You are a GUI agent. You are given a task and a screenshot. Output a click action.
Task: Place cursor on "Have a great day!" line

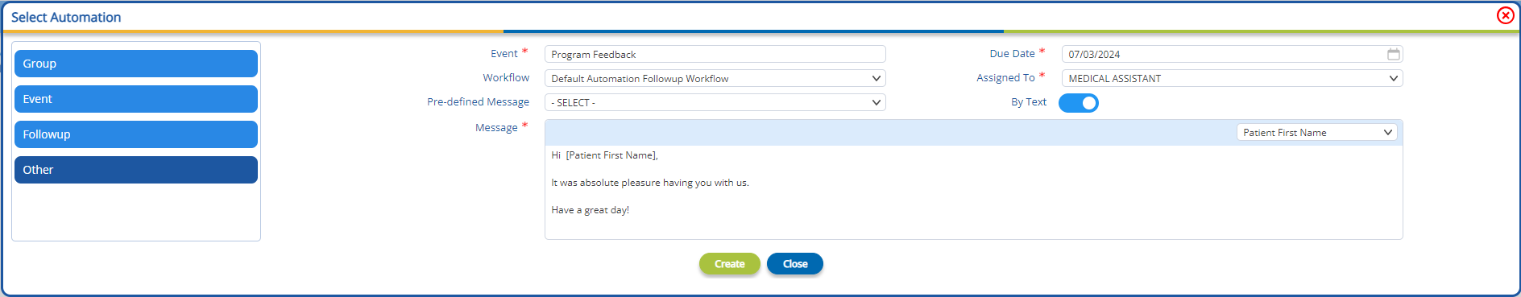[591, 210]
